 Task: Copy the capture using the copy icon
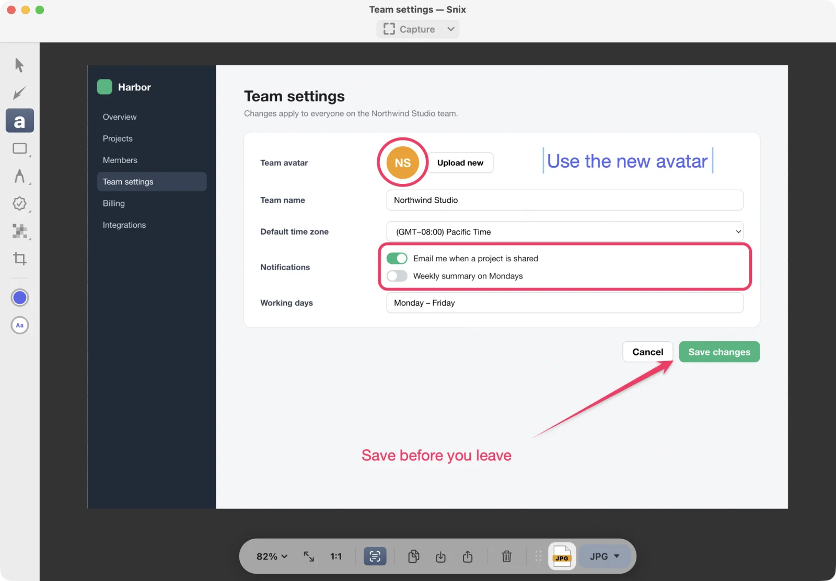[414, 556]
